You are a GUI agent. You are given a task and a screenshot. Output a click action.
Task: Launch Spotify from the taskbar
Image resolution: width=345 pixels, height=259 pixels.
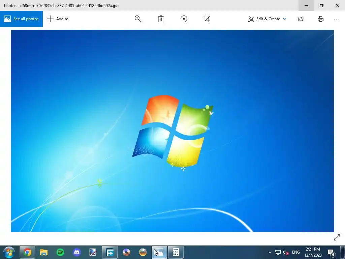click(x=60, y=252)
